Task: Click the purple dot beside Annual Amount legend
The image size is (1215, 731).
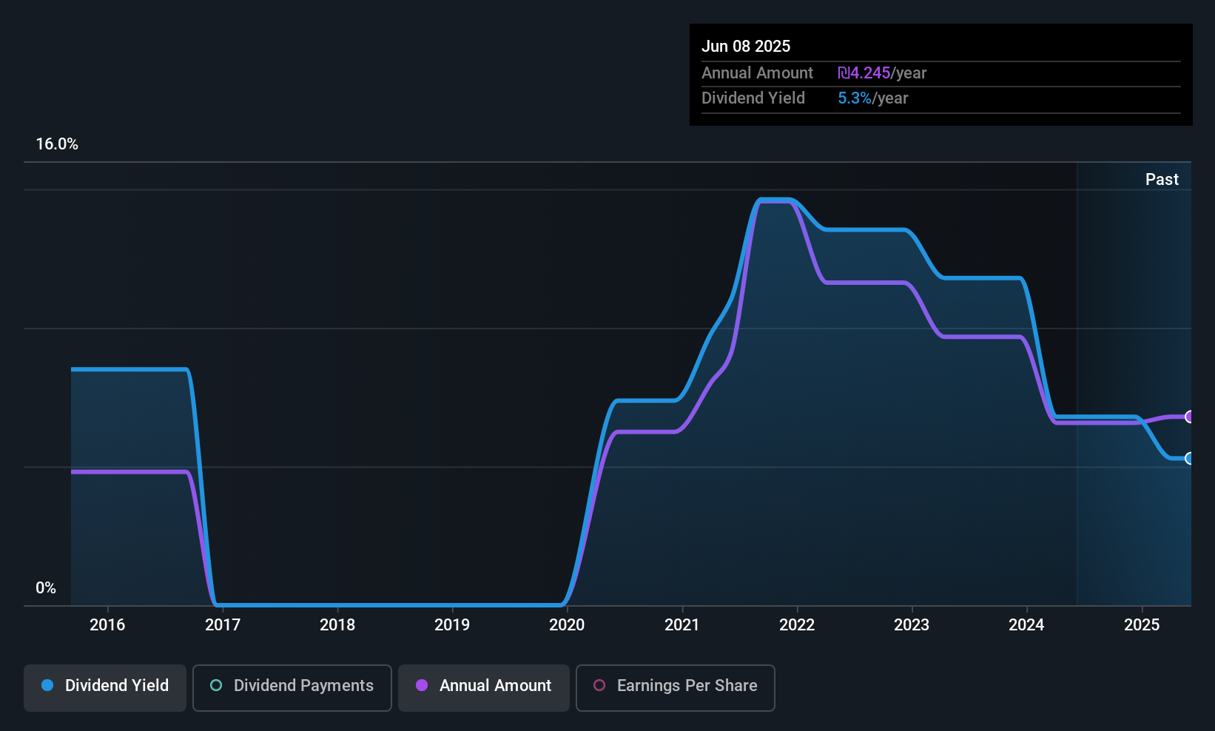Action: click(422, 686)
